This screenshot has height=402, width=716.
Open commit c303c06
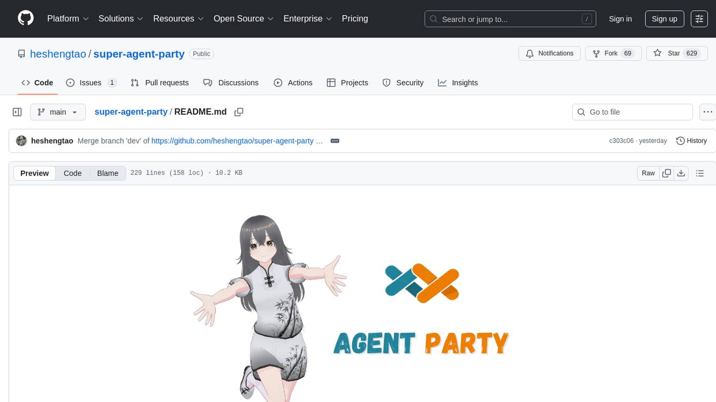pos(621,141)
